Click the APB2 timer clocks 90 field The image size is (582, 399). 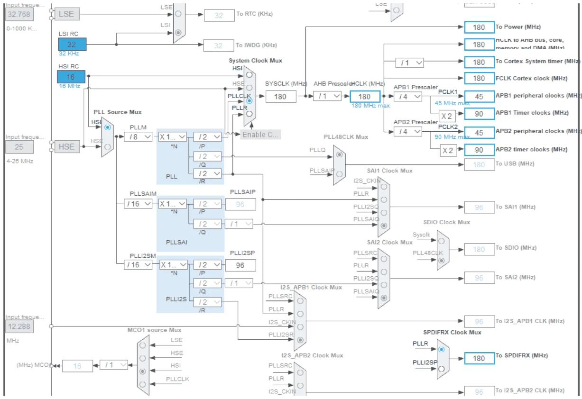coord(479,150)
